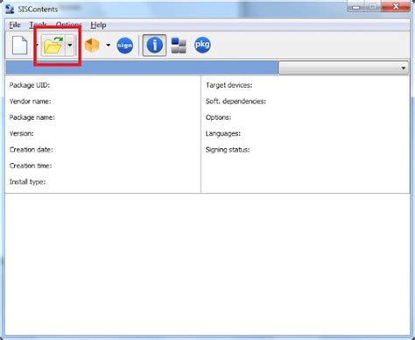The width and height of the screenshot is (415, 340).
Task: Click the blue sign button icon
Action: [x=125, y=46]
